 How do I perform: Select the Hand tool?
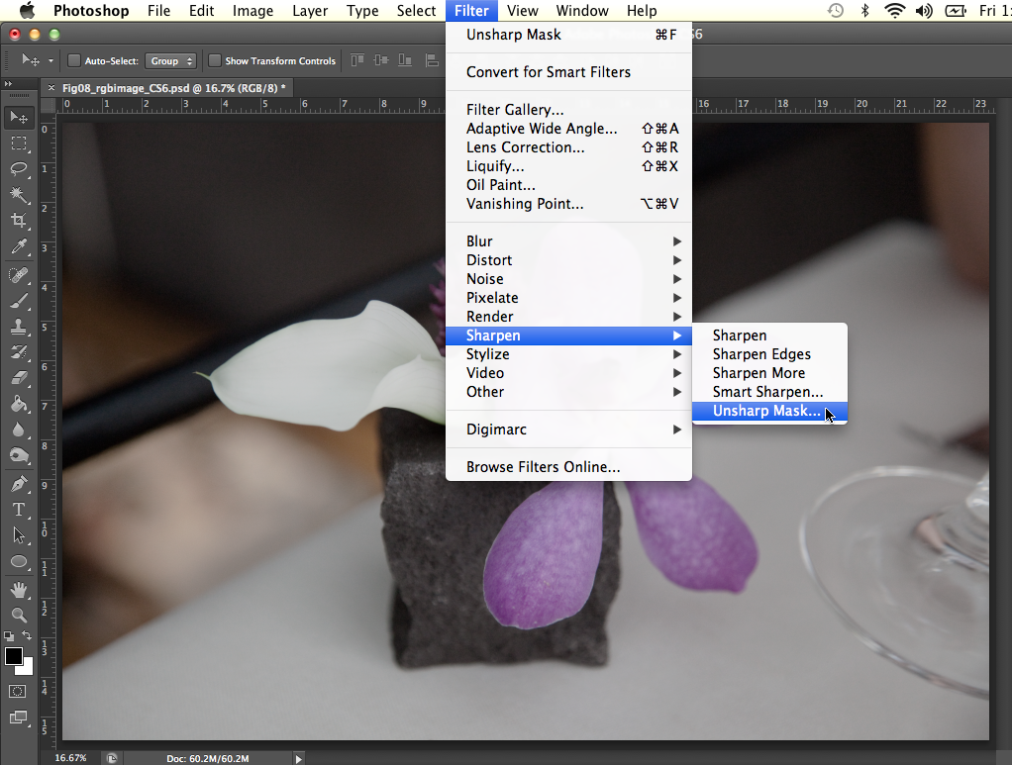[x=18, y=589]
